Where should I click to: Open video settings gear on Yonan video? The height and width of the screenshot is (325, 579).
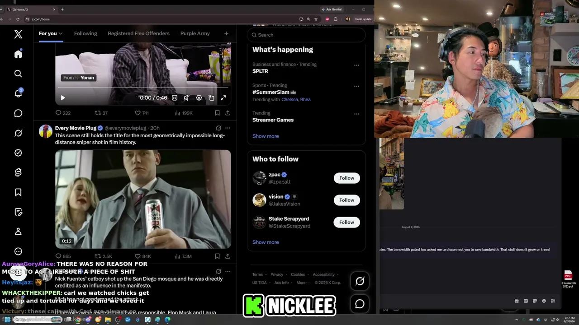click(x=199, y=98)
